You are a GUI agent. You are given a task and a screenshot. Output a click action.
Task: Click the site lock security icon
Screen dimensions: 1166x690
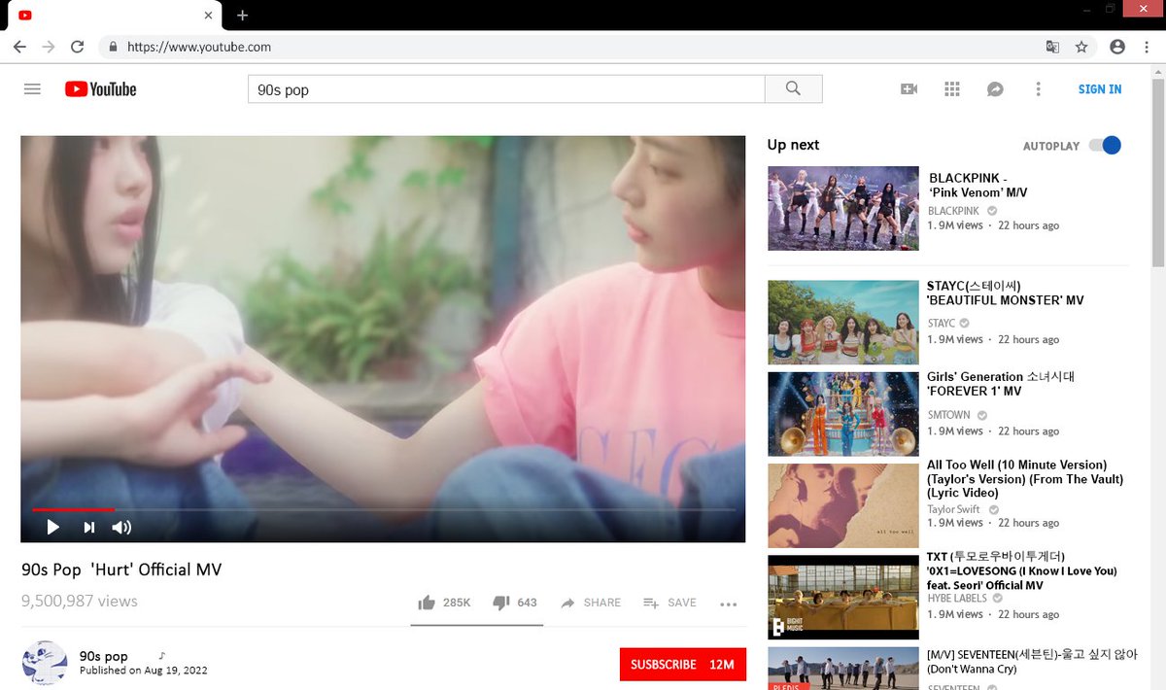pyautogui.click(x=114, y=47)
